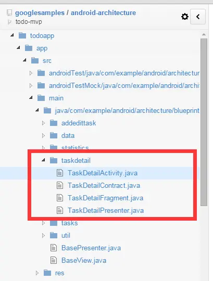Viewport: 213px width, 281px height.
Task: Open TaskDetailFragment.java file
Action: click(x=105, y=198)
